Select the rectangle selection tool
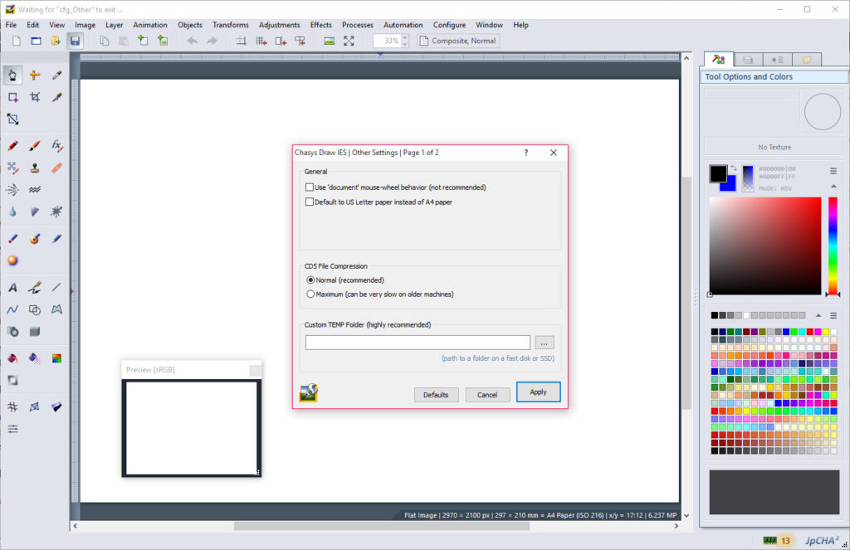850x550 pixels. (12, 97)
